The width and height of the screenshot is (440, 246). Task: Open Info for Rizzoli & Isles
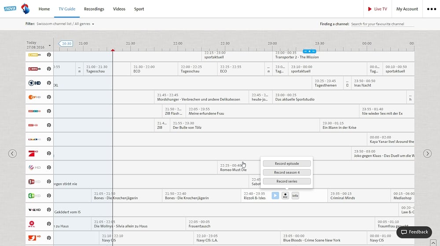click(x=295, y=195)
